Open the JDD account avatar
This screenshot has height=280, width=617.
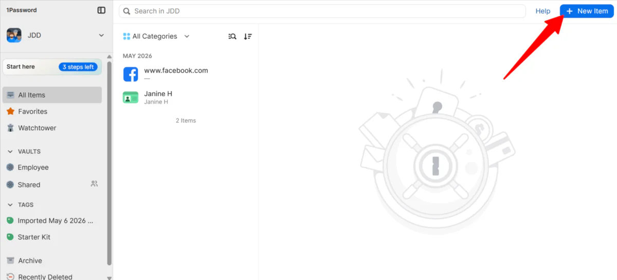click(14, 35)
